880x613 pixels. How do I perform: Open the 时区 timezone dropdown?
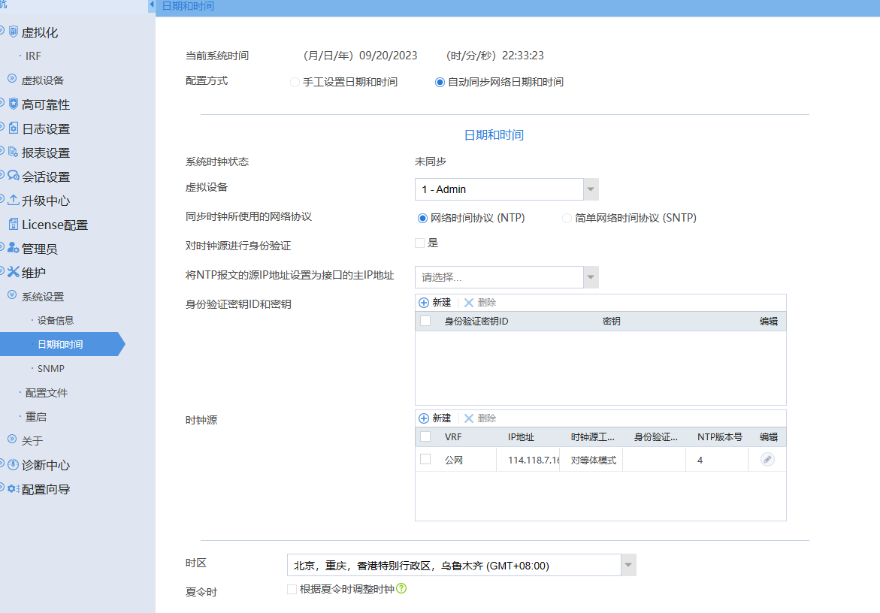tap(628, 566)
